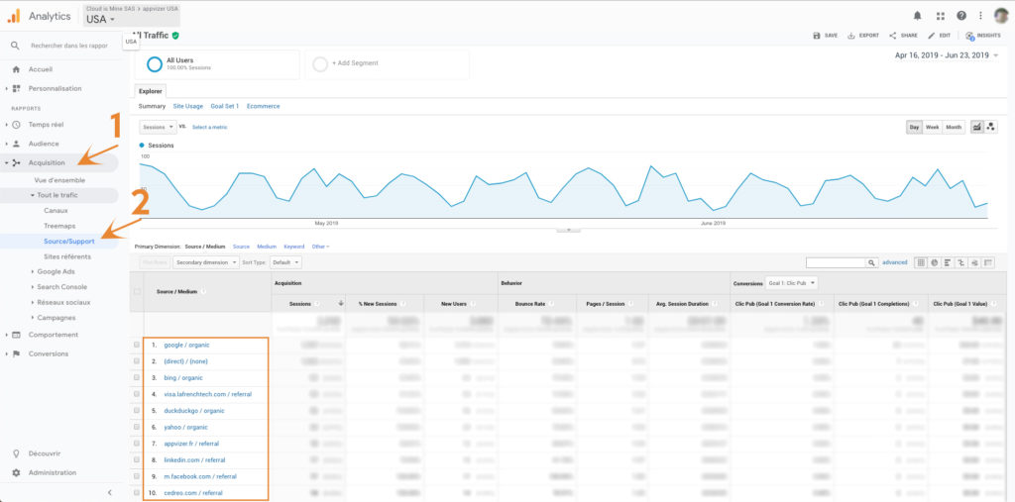Click the advanced filter link
The image size is (1015, 502).
point(895,262)
